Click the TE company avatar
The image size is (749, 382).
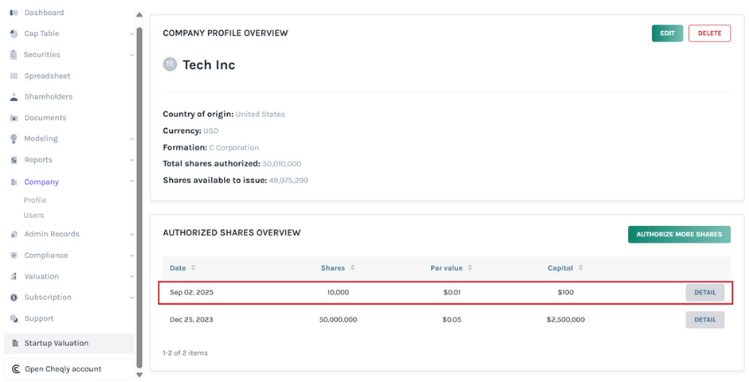pos(170,64)
